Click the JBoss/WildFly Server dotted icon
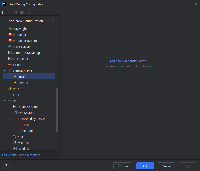The width and height of the screenshot is (200, 171). (15, 119)
